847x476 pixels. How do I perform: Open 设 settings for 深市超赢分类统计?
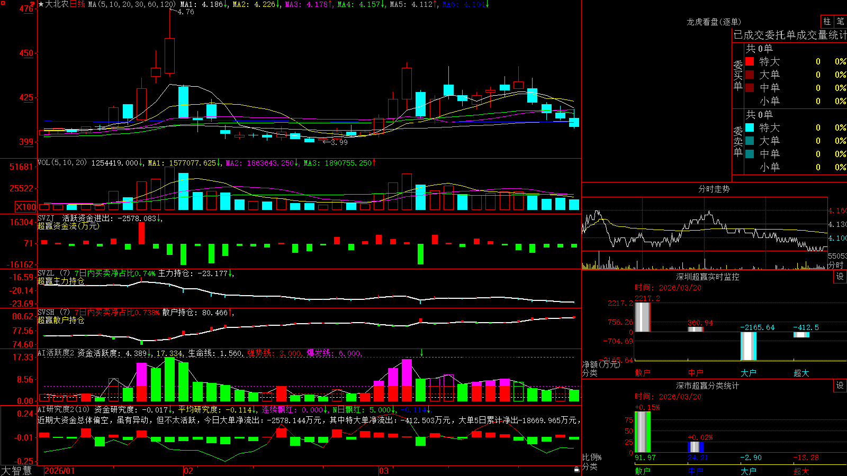coord(840,386)
